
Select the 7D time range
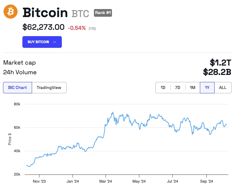(178, 88)
